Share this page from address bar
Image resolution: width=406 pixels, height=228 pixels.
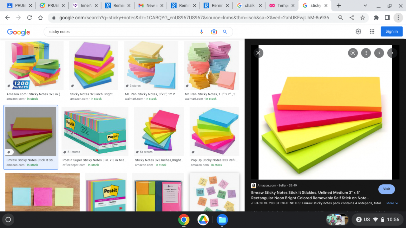pos(351,18)
